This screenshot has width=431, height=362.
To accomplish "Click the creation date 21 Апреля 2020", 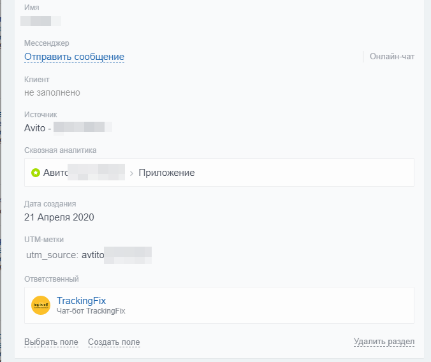I will click(59, 217).
